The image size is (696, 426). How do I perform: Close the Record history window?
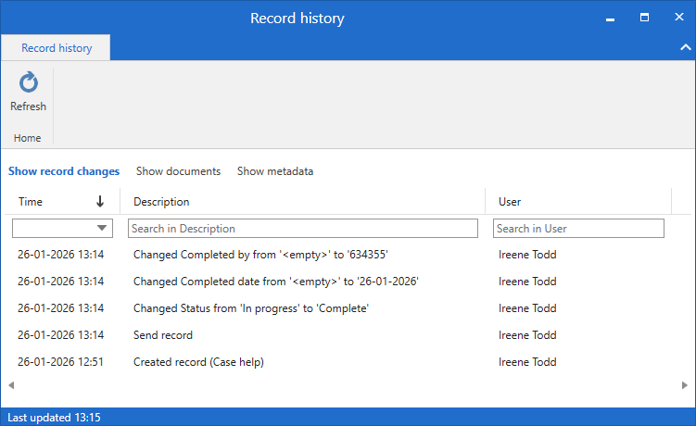679,17
